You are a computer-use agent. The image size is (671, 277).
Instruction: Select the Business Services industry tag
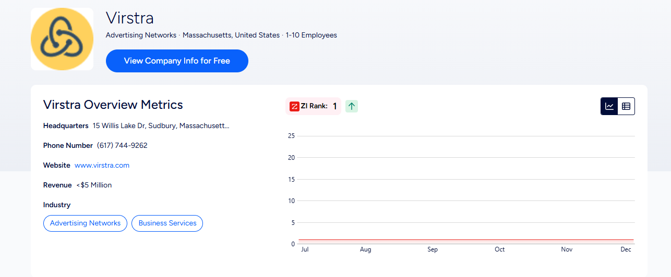click(x=167, y=223)
